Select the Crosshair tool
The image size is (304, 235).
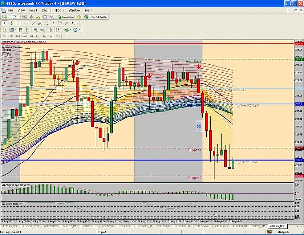click(12, 23)
